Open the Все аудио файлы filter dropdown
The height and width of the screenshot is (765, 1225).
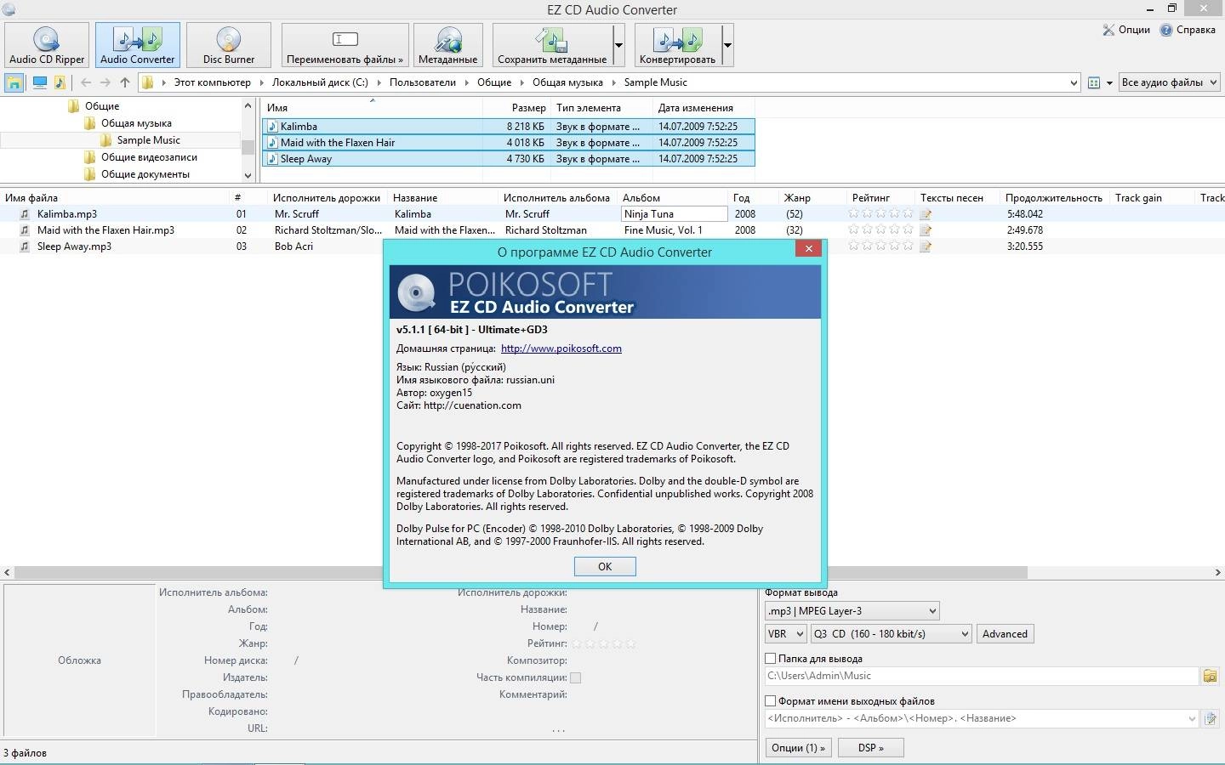[1169, 82]
